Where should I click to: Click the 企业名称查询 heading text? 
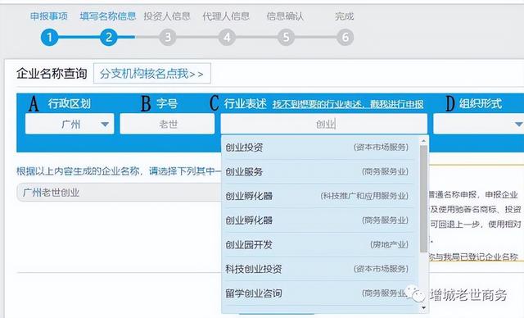coord(52,74)
